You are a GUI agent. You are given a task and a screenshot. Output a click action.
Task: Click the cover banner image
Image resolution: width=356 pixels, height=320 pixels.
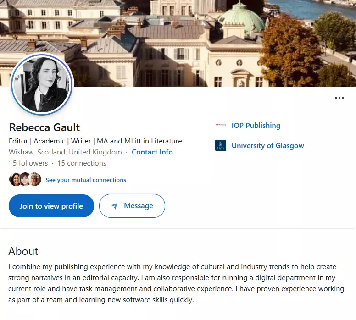(206, 41)
